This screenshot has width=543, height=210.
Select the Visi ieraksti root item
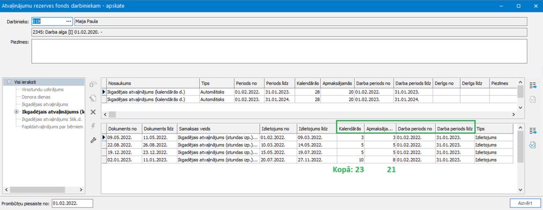25,82
